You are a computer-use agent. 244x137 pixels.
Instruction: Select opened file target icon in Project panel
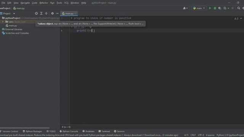tap(36, 14)
